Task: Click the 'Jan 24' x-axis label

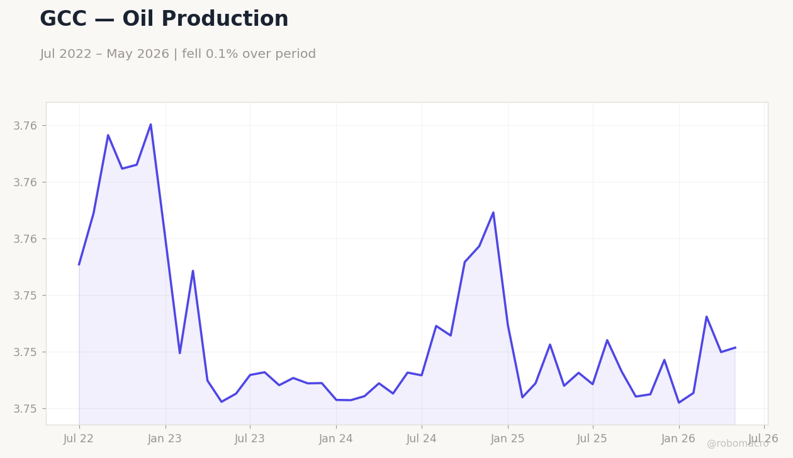Action: (x=336, y=439)
